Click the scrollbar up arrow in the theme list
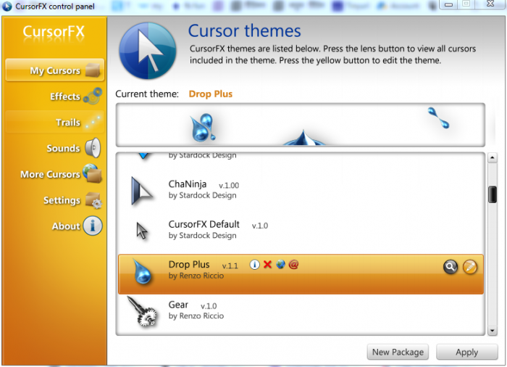The height and width of the screenshot is (367, 507). coord(492,158)
